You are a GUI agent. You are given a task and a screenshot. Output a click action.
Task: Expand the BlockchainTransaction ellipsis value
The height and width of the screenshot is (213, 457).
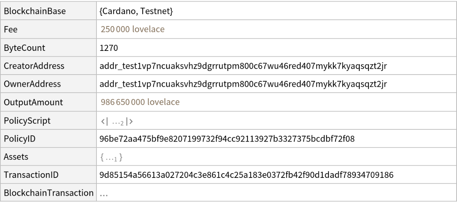tap(104, 194)
